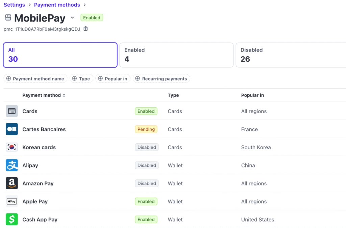
Task: Open the Alipay wallet icon
Action: 11,165
